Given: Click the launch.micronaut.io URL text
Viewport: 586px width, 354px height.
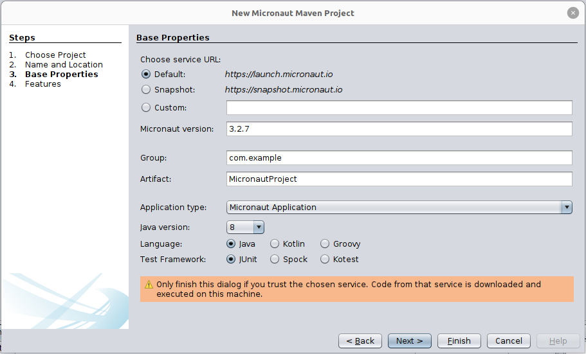Looking at the screenshot, I should [x=279, y=75].
